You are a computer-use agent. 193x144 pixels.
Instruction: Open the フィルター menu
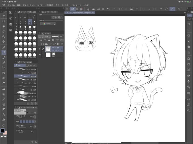[66, 5]
